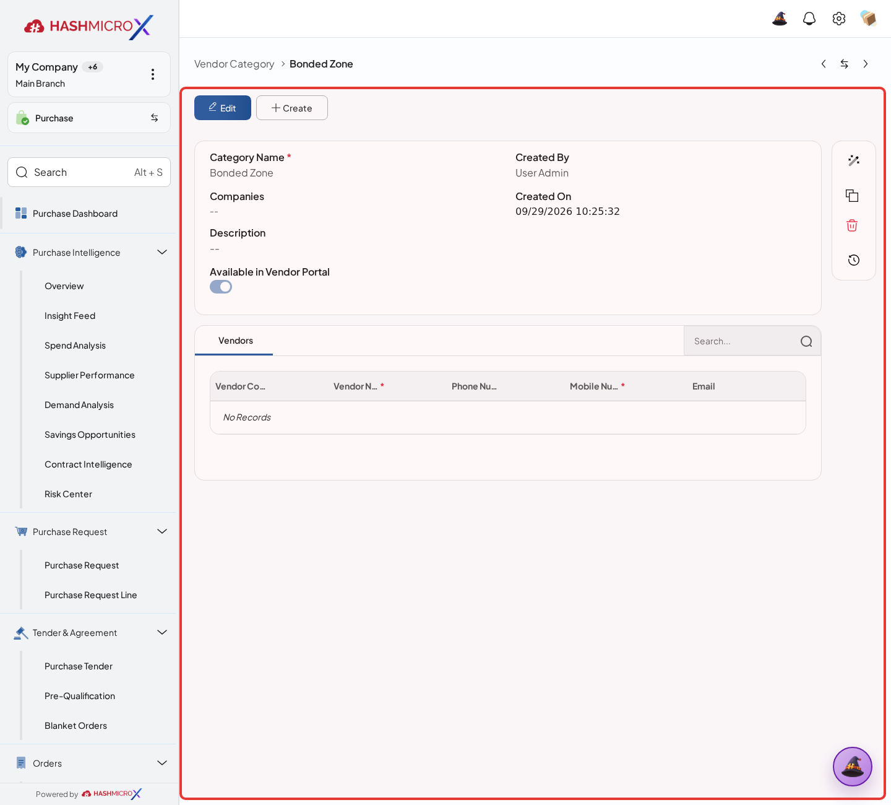Click the Create button
This screenshot has width=891, height=805.
click(292, 108)
